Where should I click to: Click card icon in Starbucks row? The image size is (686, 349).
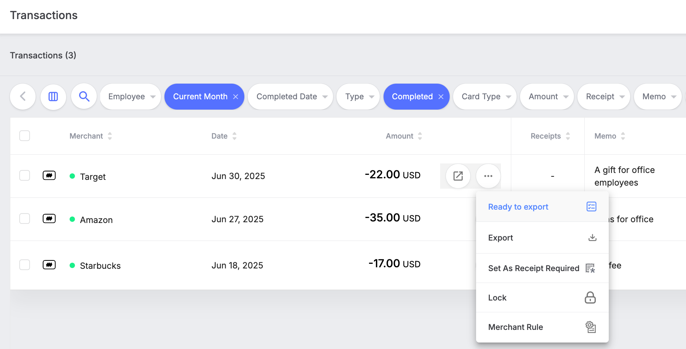(x=49, y=265)
